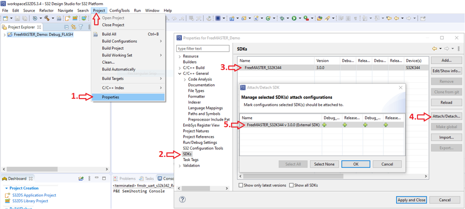Viewport: 465px width, 209px height.
Task: Click the Select None button
Action: (324, 164)
